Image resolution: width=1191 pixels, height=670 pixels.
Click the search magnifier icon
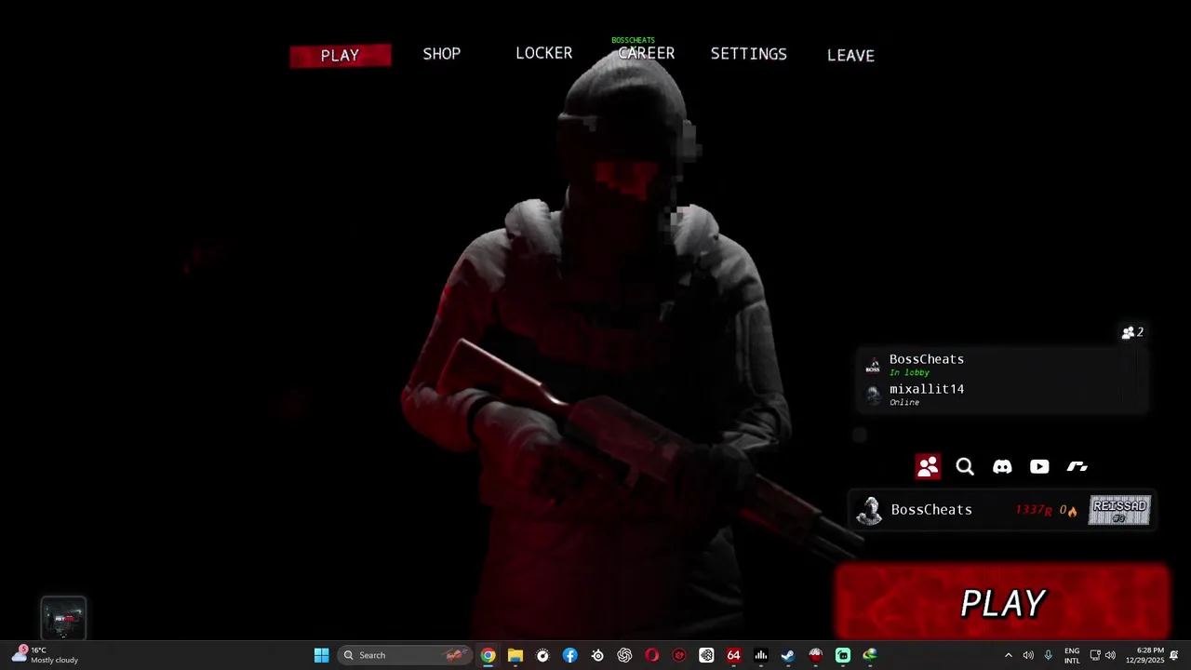pos(965,467)
